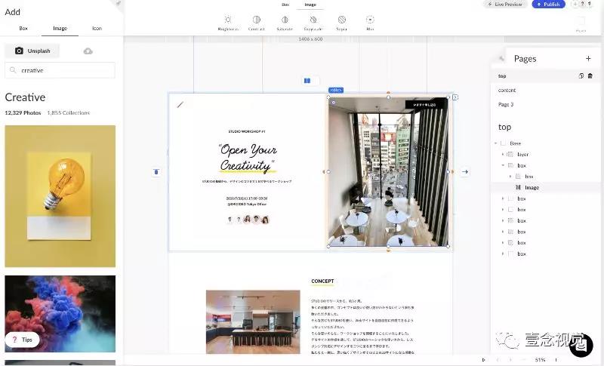This screenshot has width=604, height=366.
Task: Select the Saturate filter icon
Action: pyautogui.click(x=285, y=20)
